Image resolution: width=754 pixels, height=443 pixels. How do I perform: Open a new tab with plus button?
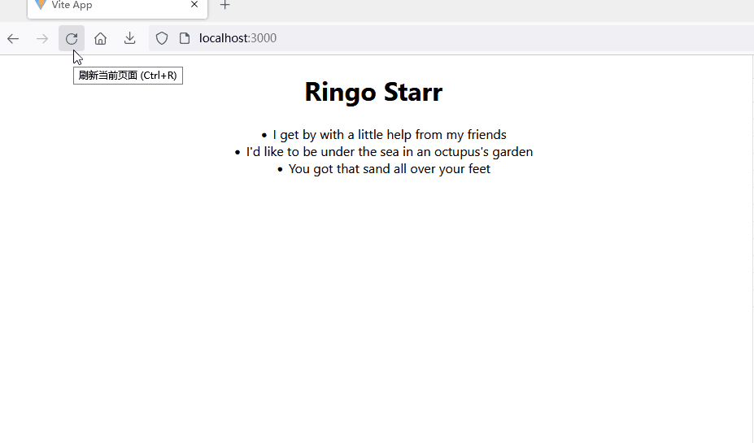224,6
